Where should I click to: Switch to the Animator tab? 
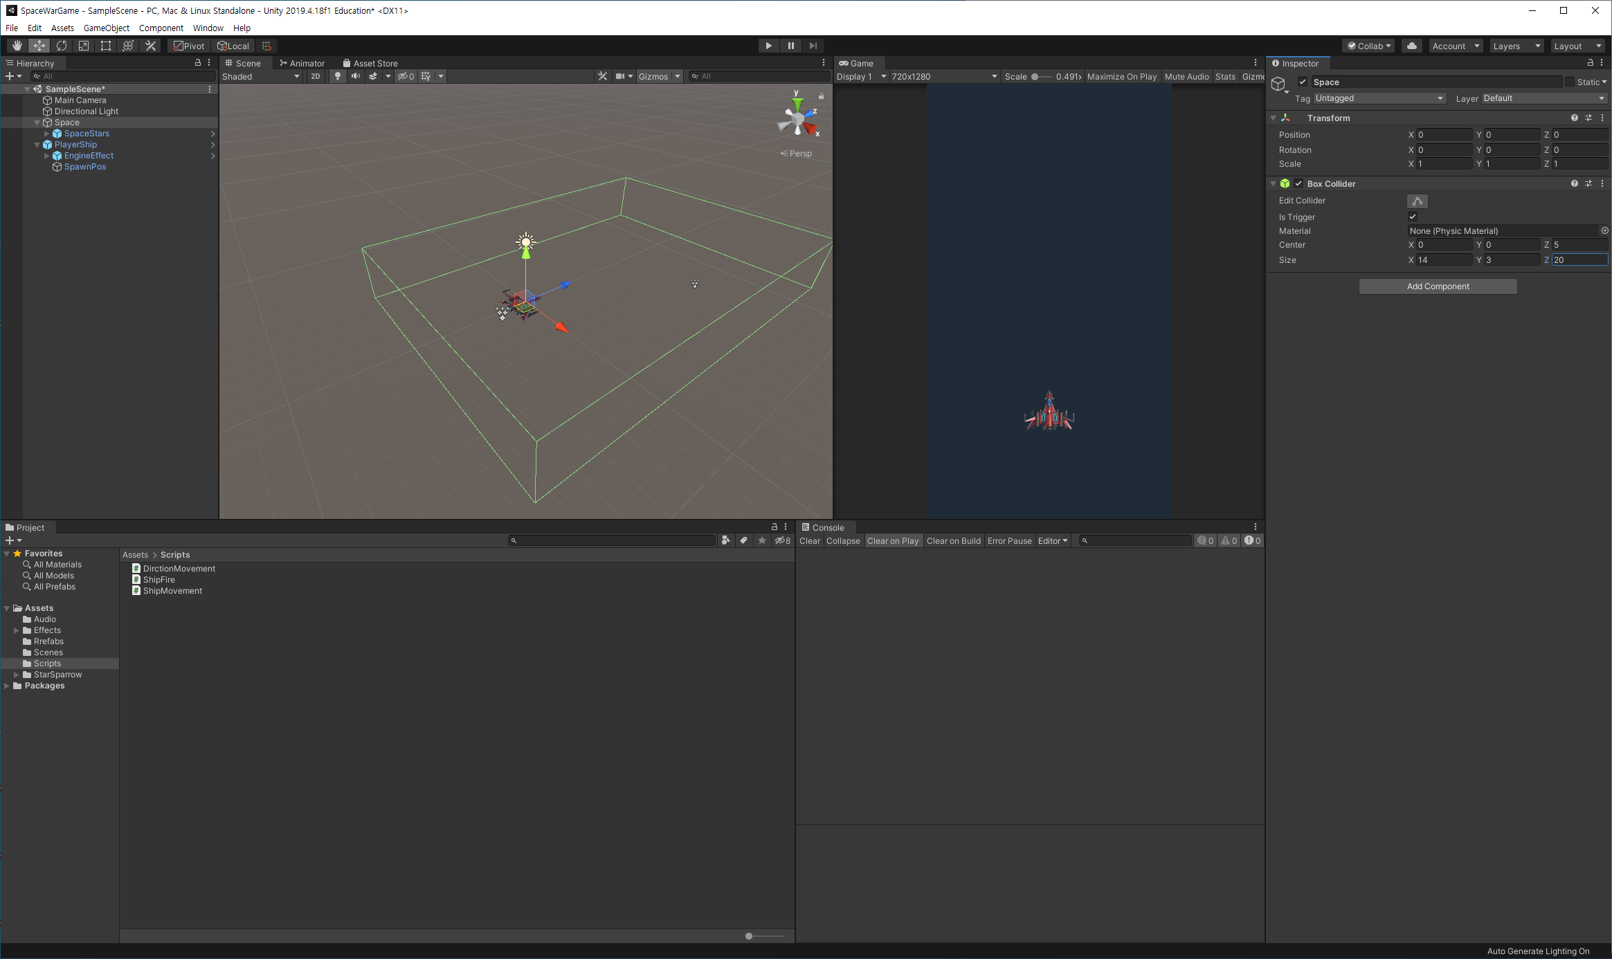pos(302,63)
